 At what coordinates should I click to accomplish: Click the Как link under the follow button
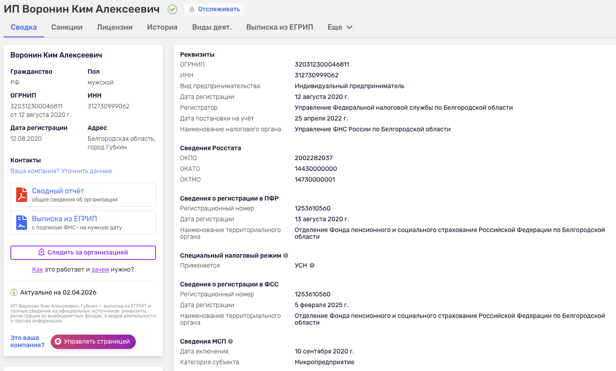(x=37, y=269)
